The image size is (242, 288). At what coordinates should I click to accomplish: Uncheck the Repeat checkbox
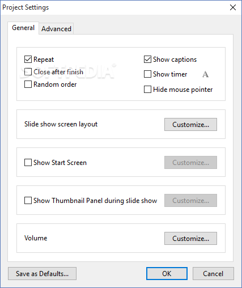[x=28, y=60]
